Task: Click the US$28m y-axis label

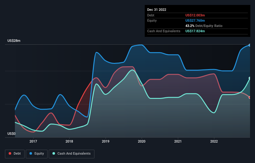Action: pyautogui.click(x=14, y=41)
